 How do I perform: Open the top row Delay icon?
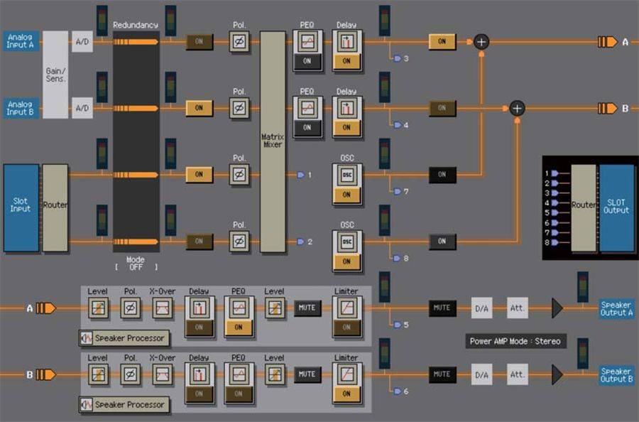click(346, 42)
